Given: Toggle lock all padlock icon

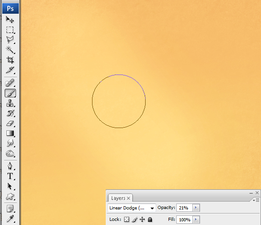Looking at the screenshot, I should (150, 220).
